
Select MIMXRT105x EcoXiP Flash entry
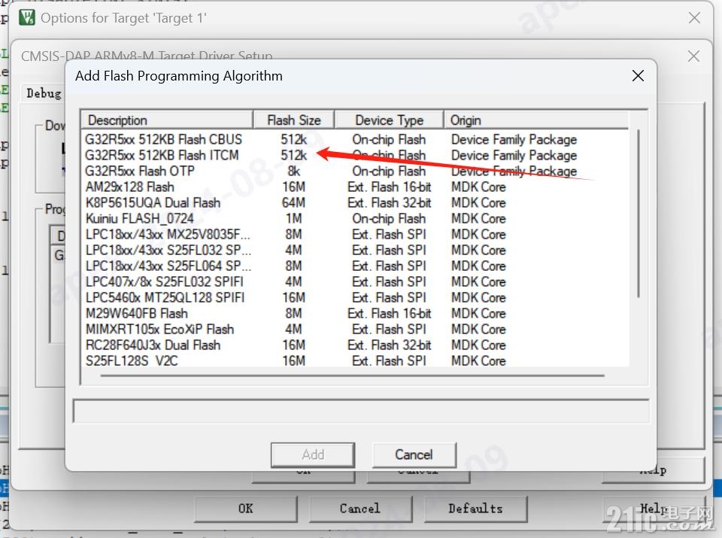[x=354, y=330]
